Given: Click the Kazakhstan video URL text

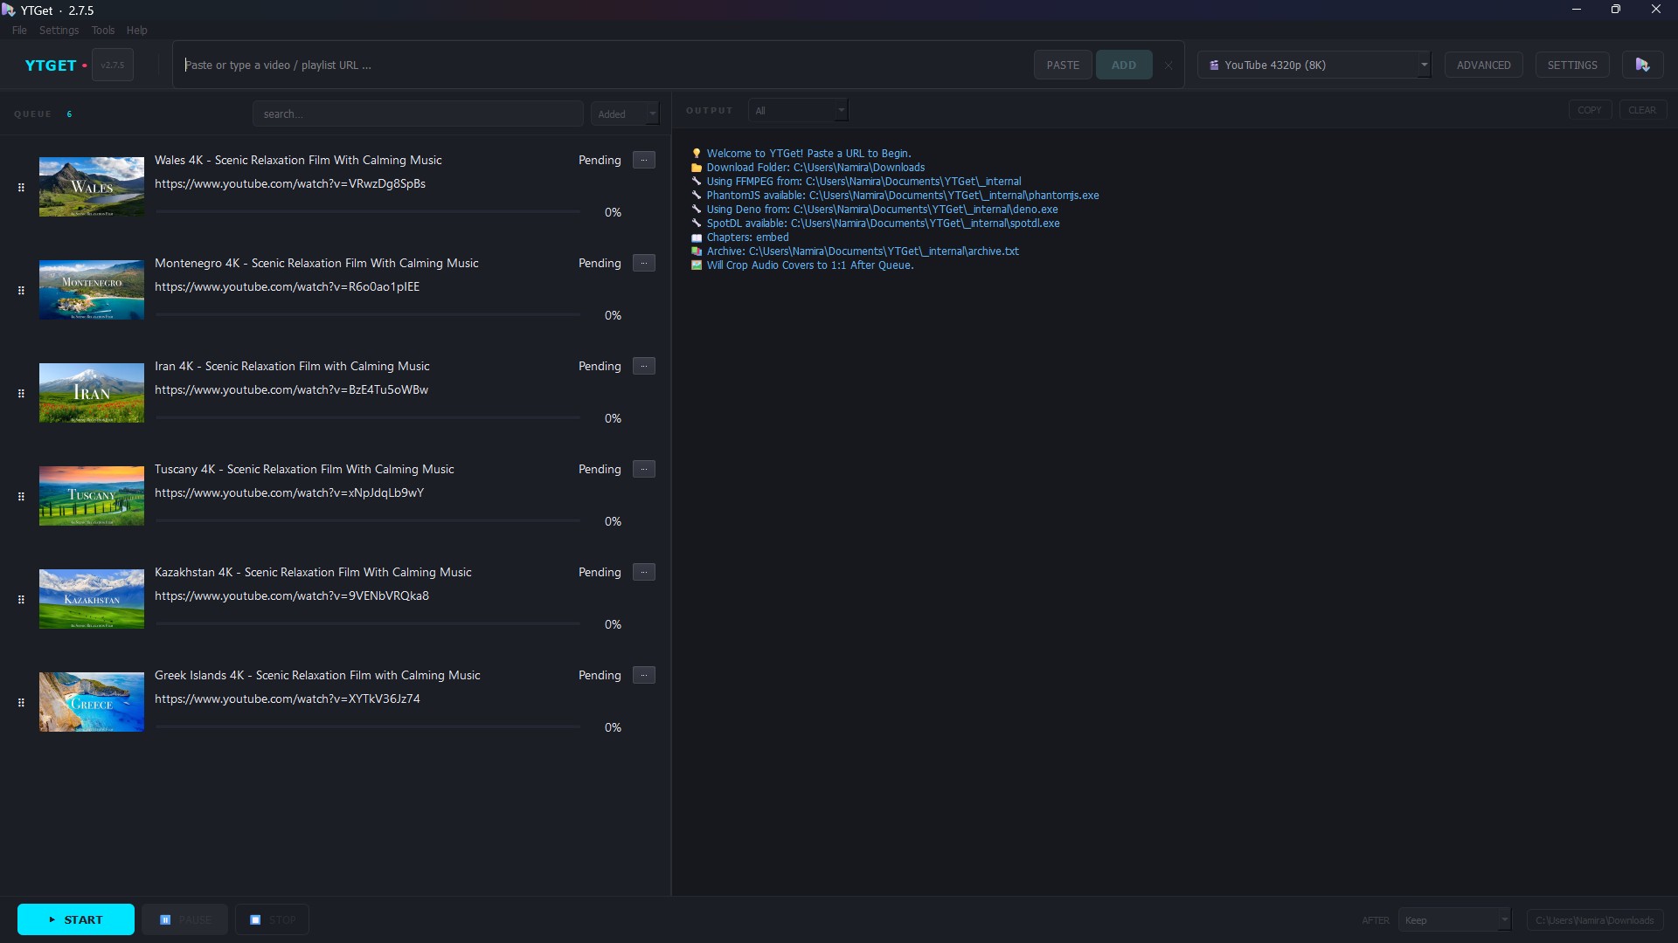Looking at the screenshot, I should pyautogui.click(x=292, y=595).
